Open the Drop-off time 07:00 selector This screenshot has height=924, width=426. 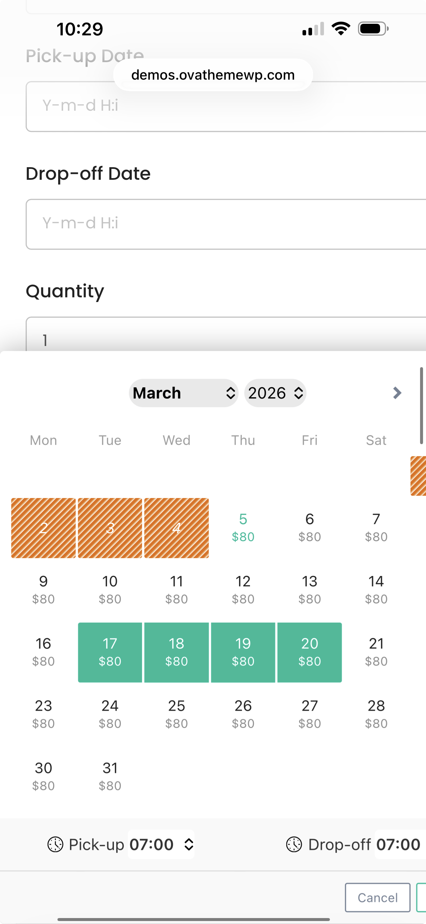tap(399, 844)
